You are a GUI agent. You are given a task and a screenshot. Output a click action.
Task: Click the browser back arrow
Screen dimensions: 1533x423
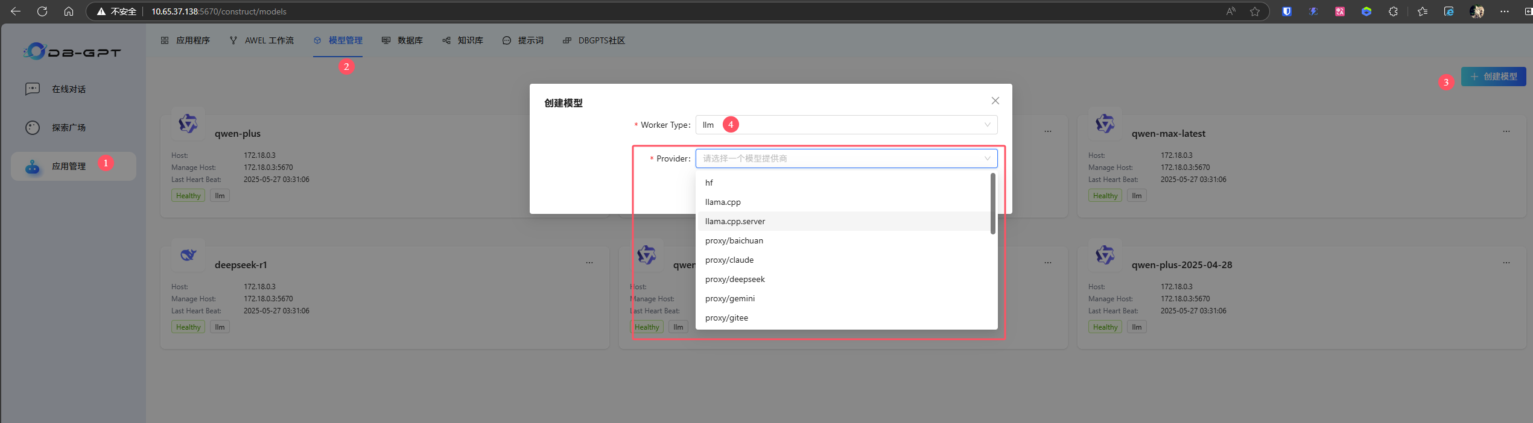point(16,11)
